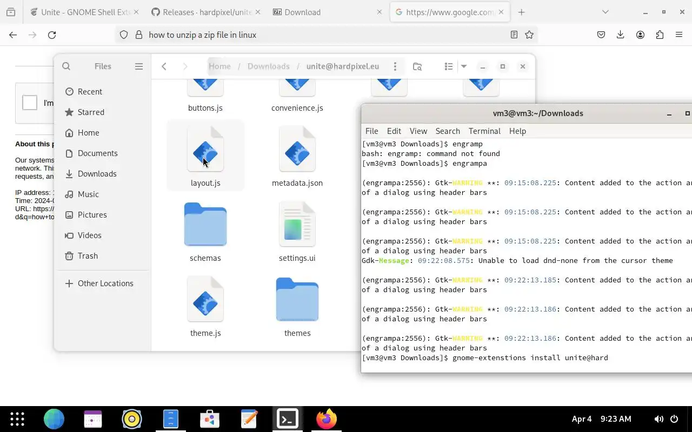The width and height of the screenshot is (692, 432).
Task: Open the terminal Help menu
Action: click(x=517, y=131)
